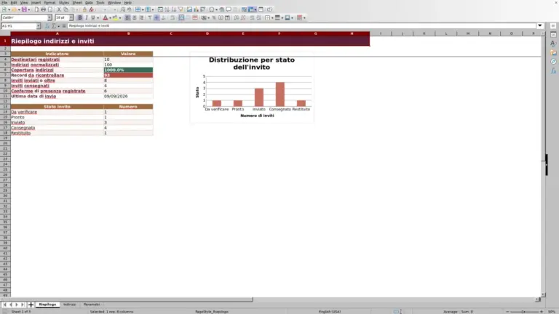Screen dimensions: 559x314
Task: Click the Font Color red A swatch
Action: click(106, 17)
